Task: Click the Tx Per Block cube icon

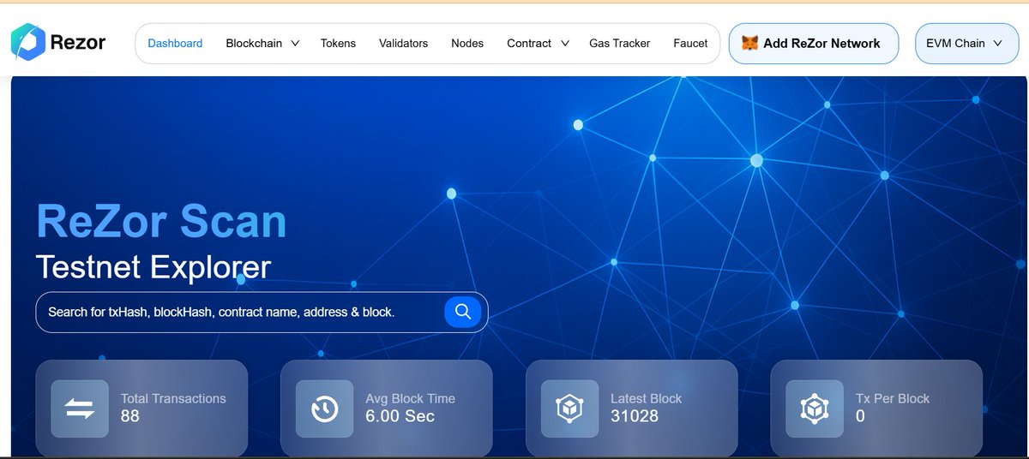Action: pos(814,409)
